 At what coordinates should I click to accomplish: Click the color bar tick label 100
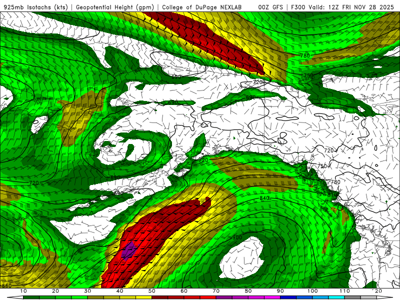tap(312, 291)
